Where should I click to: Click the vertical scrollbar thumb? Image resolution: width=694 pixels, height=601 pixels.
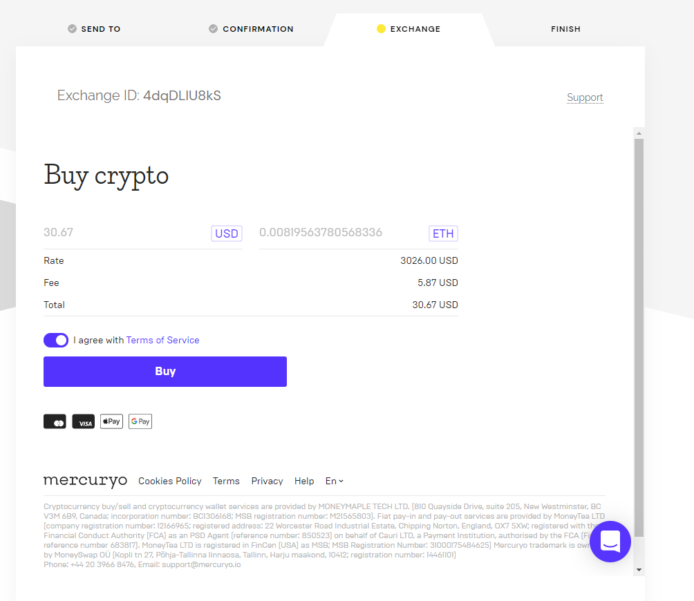[639, 338]
